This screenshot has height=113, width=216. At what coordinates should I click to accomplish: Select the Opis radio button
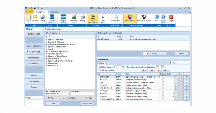click(87, 98)
